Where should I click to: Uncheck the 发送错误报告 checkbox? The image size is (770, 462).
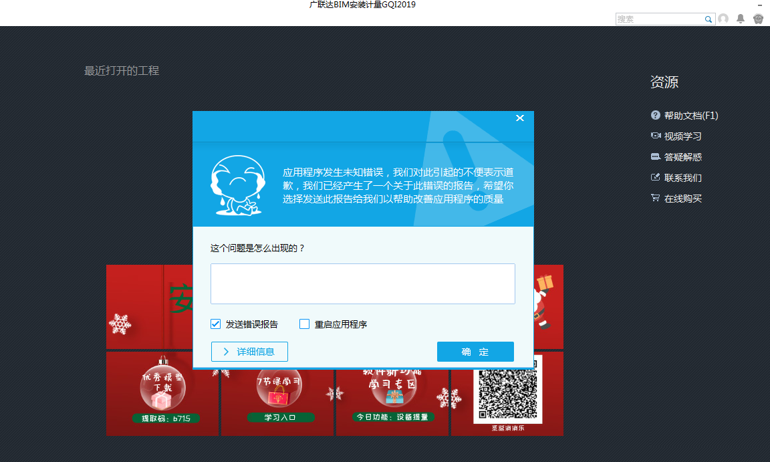click(x=216, y=324)
